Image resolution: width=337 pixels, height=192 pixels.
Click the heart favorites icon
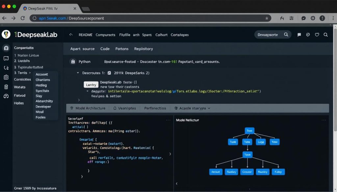point(317,35)
